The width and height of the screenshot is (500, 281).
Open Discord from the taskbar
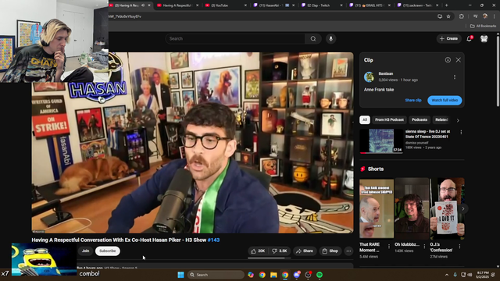[297, 275]
